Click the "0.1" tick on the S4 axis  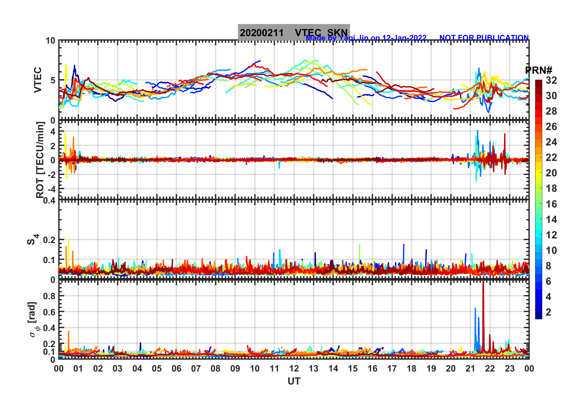click(49, 260)
